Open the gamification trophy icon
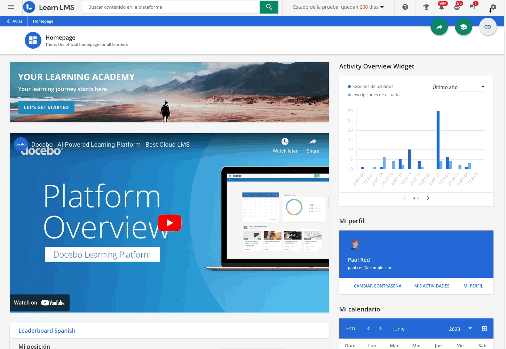Screen dimensions: 506x349 (x=426, y=7)
